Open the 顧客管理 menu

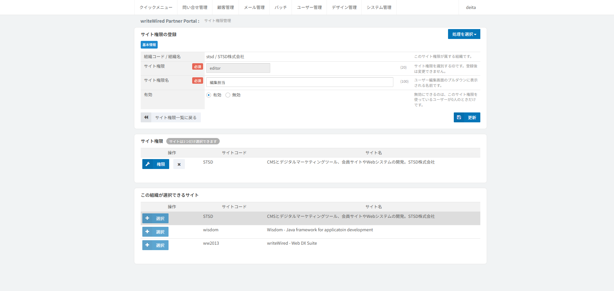point(225,7)
